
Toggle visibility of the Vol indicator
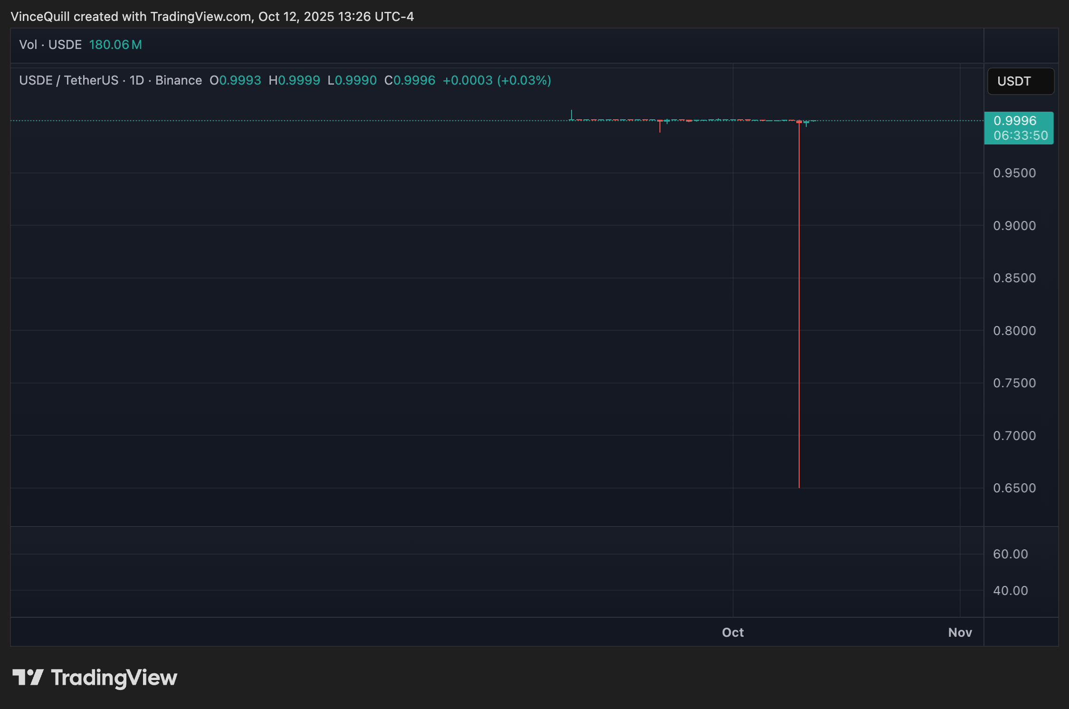(x=49, y=45)
